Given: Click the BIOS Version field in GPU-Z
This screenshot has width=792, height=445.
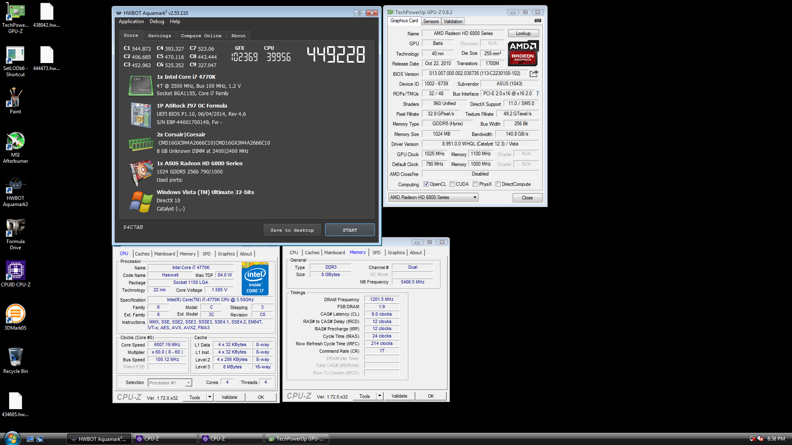Looking at the screenshot, I should 475,73.
